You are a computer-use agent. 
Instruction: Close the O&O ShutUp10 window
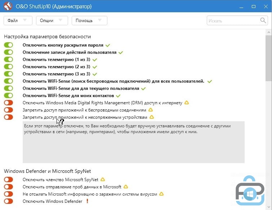point(266,6)
